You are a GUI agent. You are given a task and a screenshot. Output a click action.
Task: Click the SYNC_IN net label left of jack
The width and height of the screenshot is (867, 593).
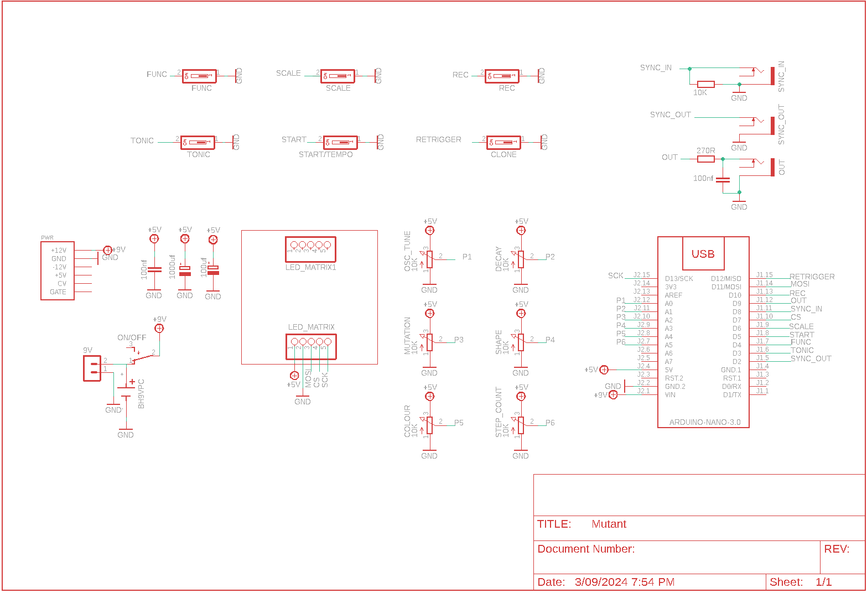(x=656, y=67)
